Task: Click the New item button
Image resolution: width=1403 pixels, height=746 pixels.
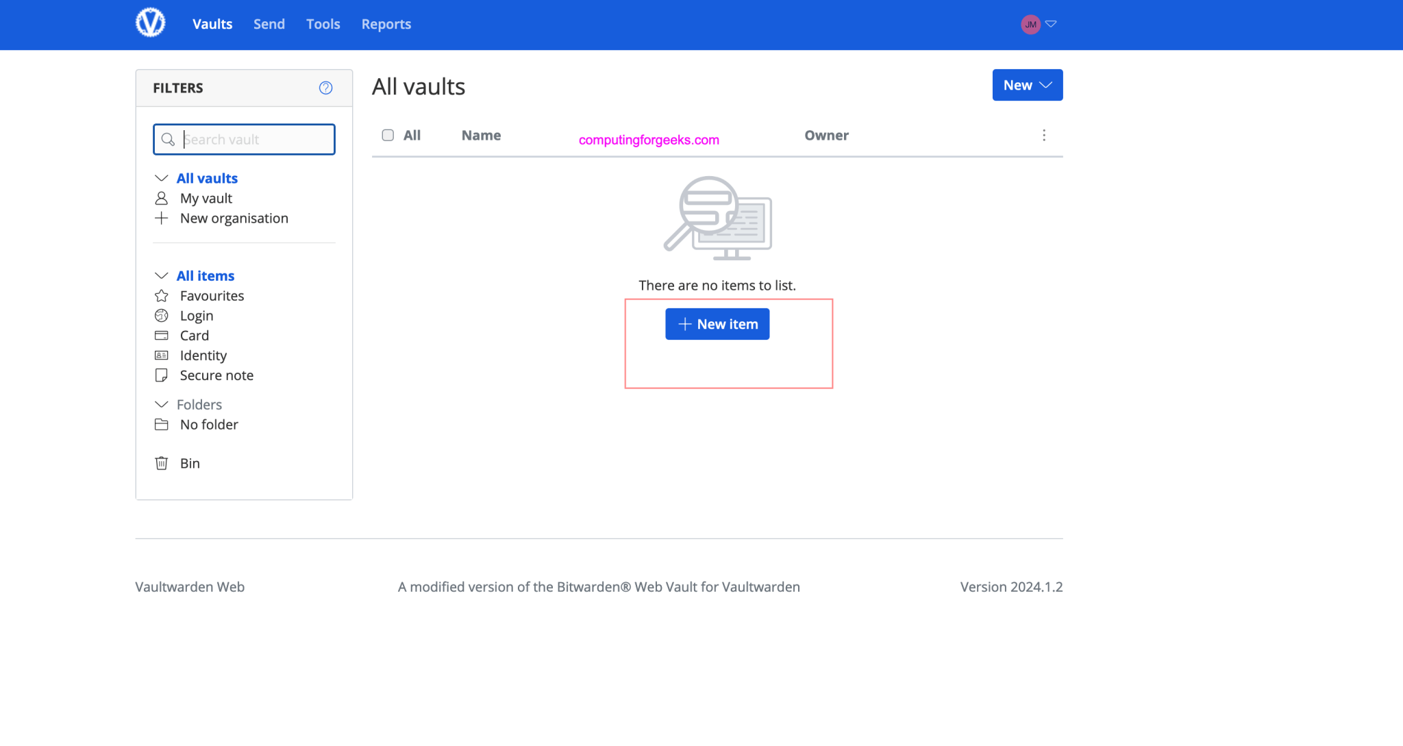Action: (717, 324)
